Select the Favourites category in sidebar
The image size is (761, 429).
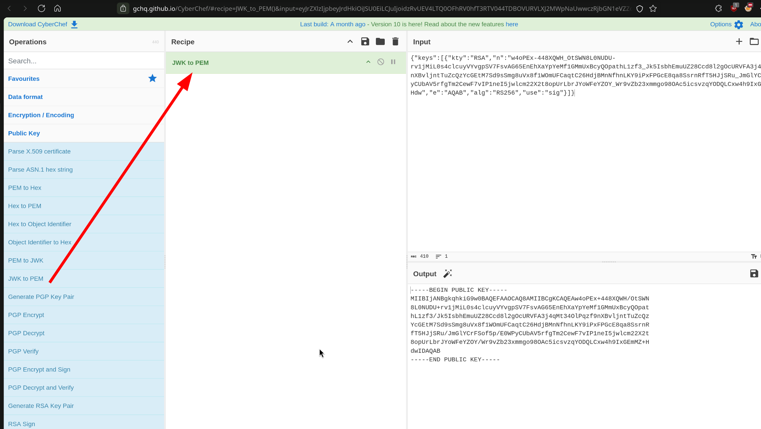pos(23,78)
